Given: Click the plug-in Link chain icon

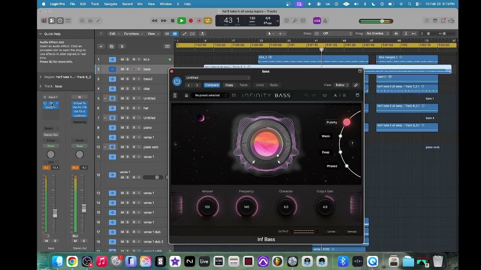Looking at the screenshot, I should pyautogui.click(x=356, y=85).
